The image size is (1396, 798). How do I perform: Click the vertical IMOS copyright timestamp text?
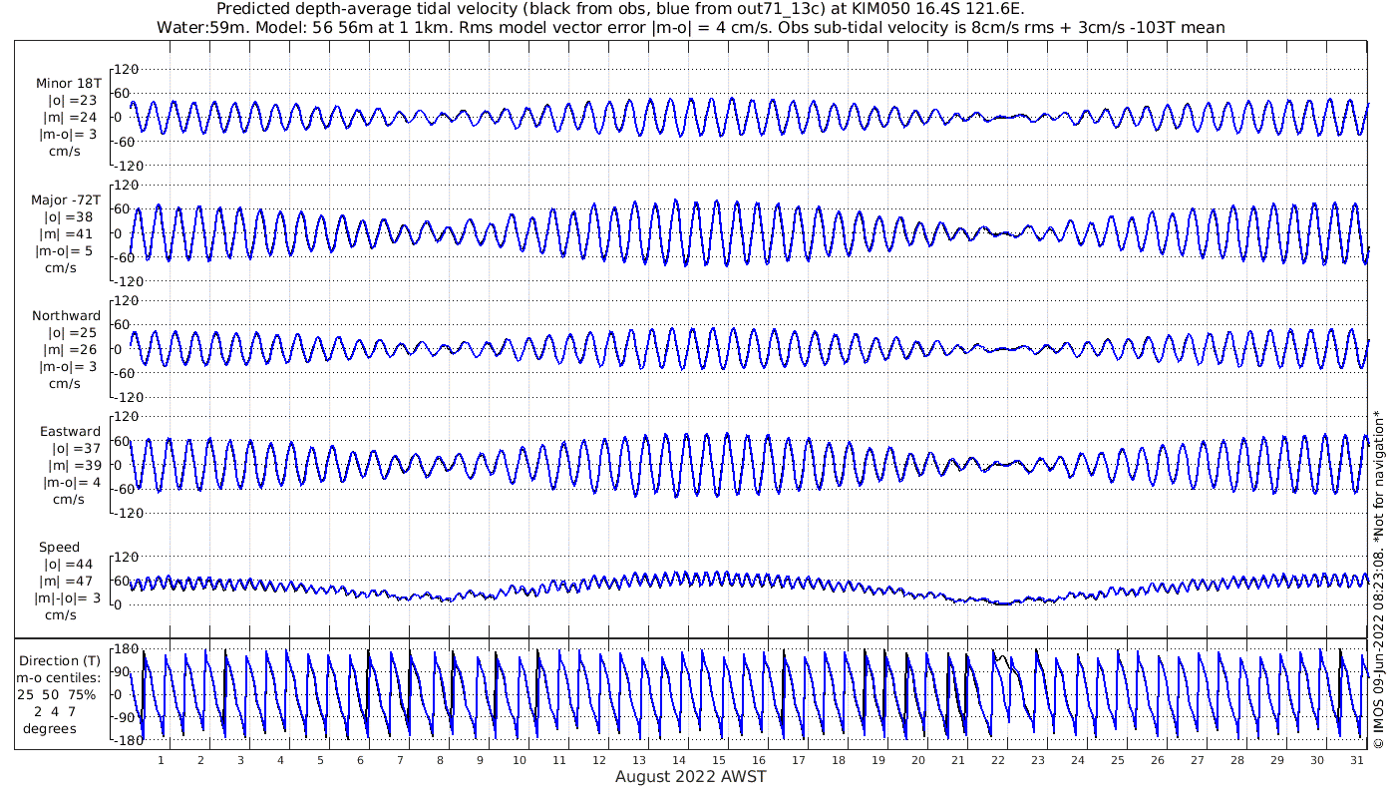[1378, 579]
